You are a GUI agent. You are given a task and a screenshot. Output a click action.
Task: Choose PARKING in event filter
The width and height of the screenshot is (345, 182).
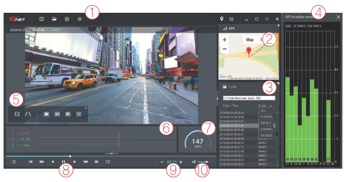(x=267, y=129)
